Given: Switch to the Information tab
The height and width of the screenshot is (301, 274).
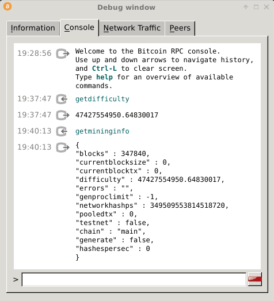Looking at the screenshot, I should coord(33,28).
